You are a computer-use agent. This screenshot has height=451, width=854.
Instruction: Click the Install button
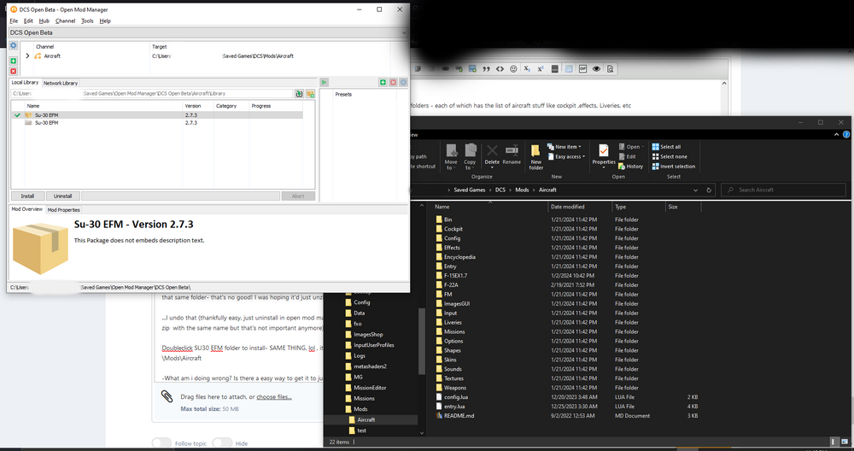[x=28, y=196]
